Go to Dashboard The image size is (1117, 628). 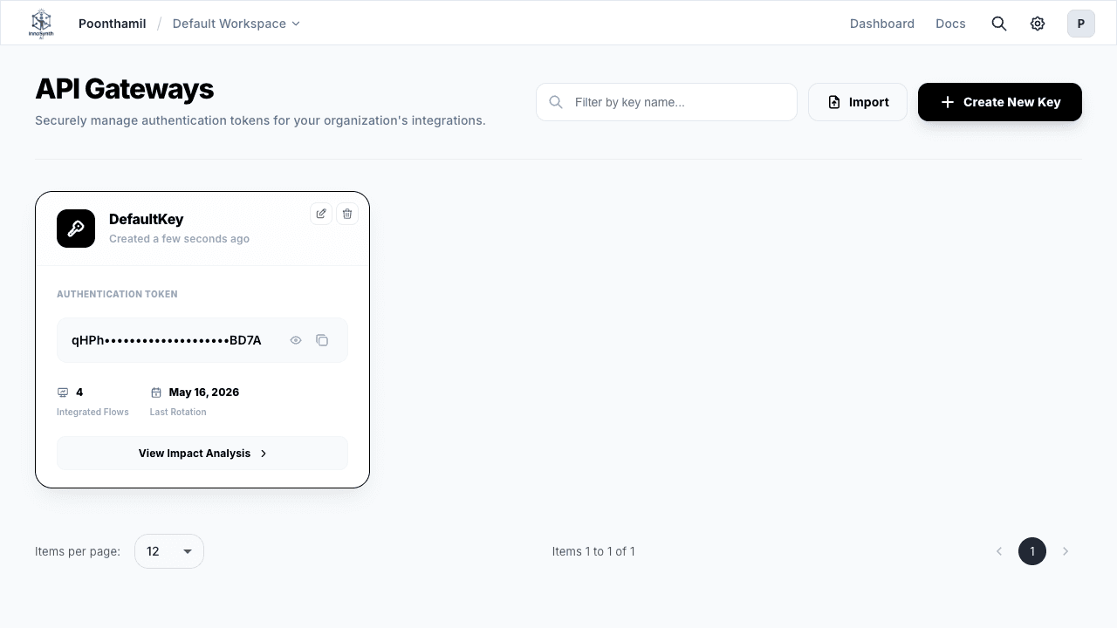[x=882, y=24]
